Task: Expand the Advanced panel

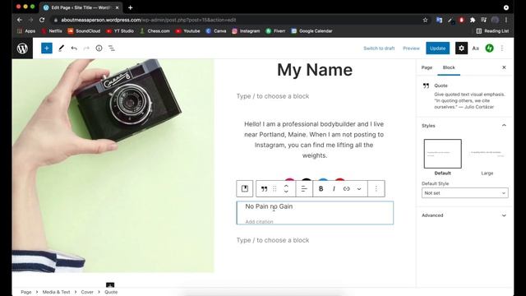Action: (x=464, y=215)
